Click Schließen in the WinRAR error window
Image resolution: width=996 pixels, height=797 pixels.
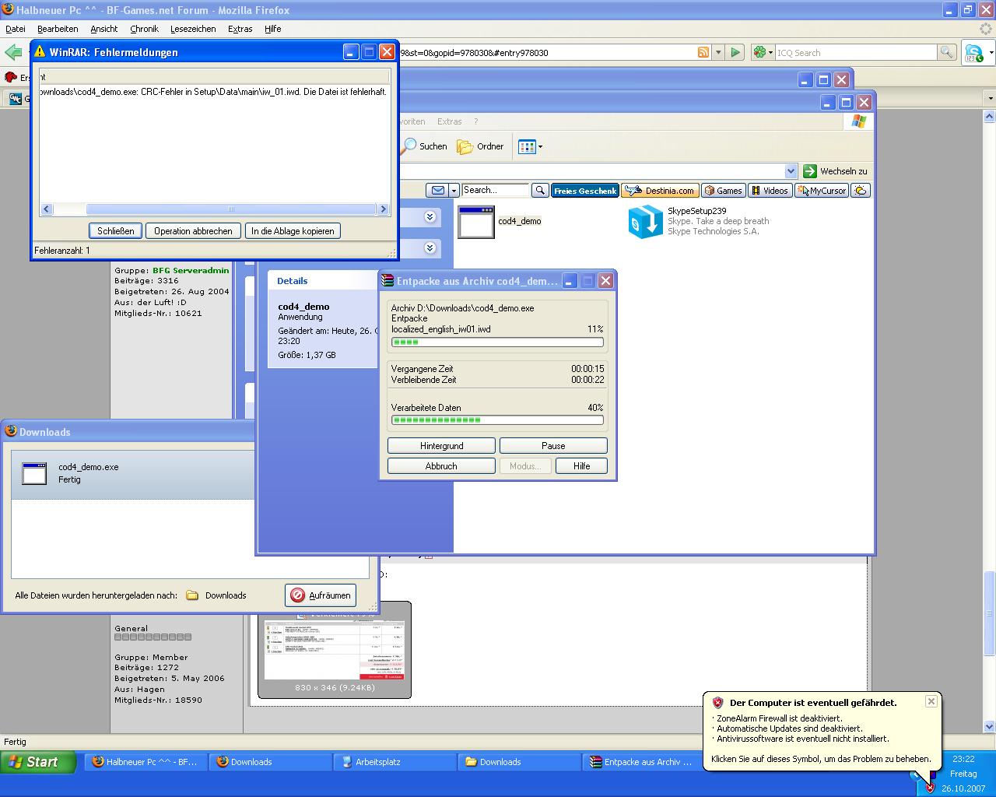point(116,231)
